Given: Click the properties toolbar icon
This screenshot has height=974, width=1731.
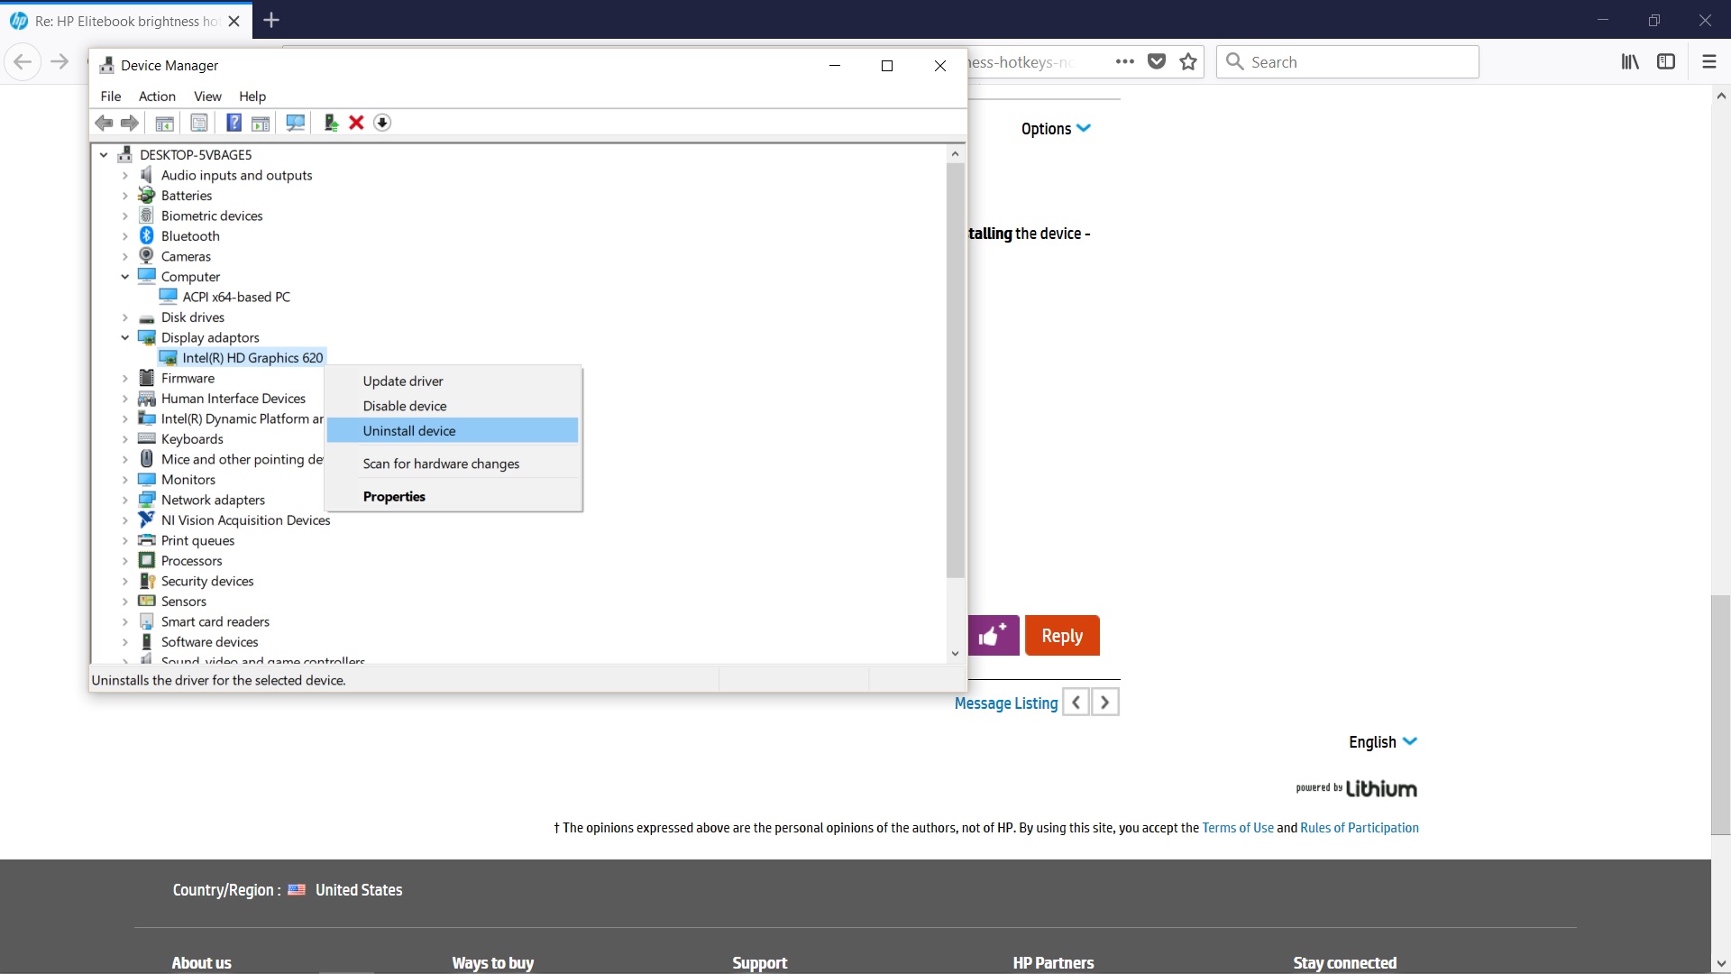Looking at the screenshot, I should click(199, 123).
